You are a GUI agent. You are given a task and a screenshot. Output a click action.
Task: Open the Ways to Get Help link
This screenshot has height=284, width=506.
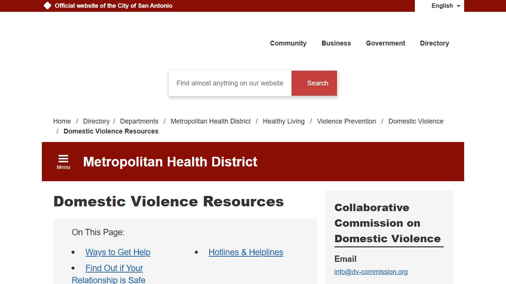[118, 252]
